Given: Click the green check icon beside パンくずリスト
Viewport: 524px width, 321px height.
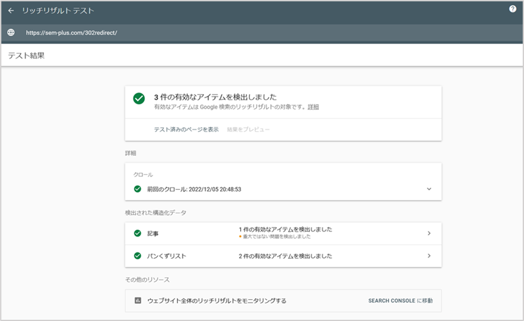Looking at the screenshot, I should (138, 256).
